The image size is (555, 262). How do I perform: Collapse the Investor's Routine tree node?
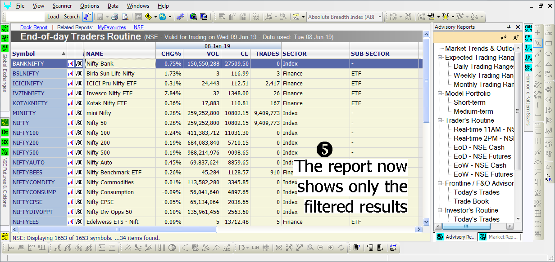pos(440,210)
